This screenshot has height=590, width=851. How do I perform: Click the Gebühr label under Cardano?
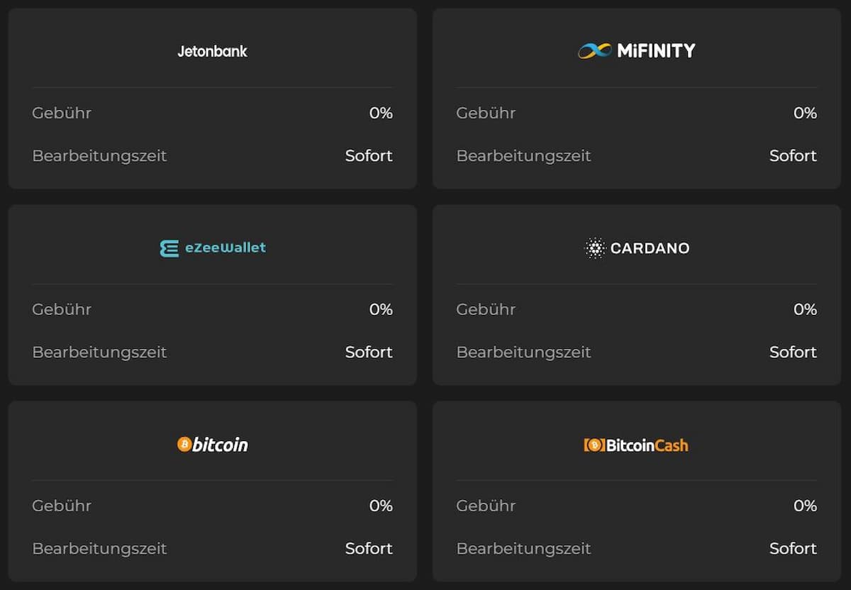click(x=486, y=309)
